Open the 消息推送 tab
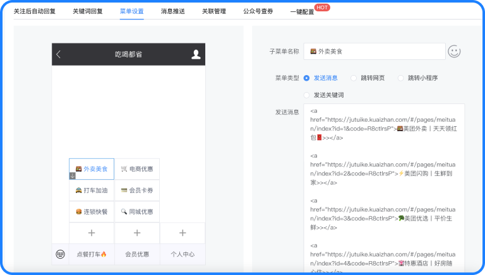This screenshot has width=485, height=275. pos(173,11)
